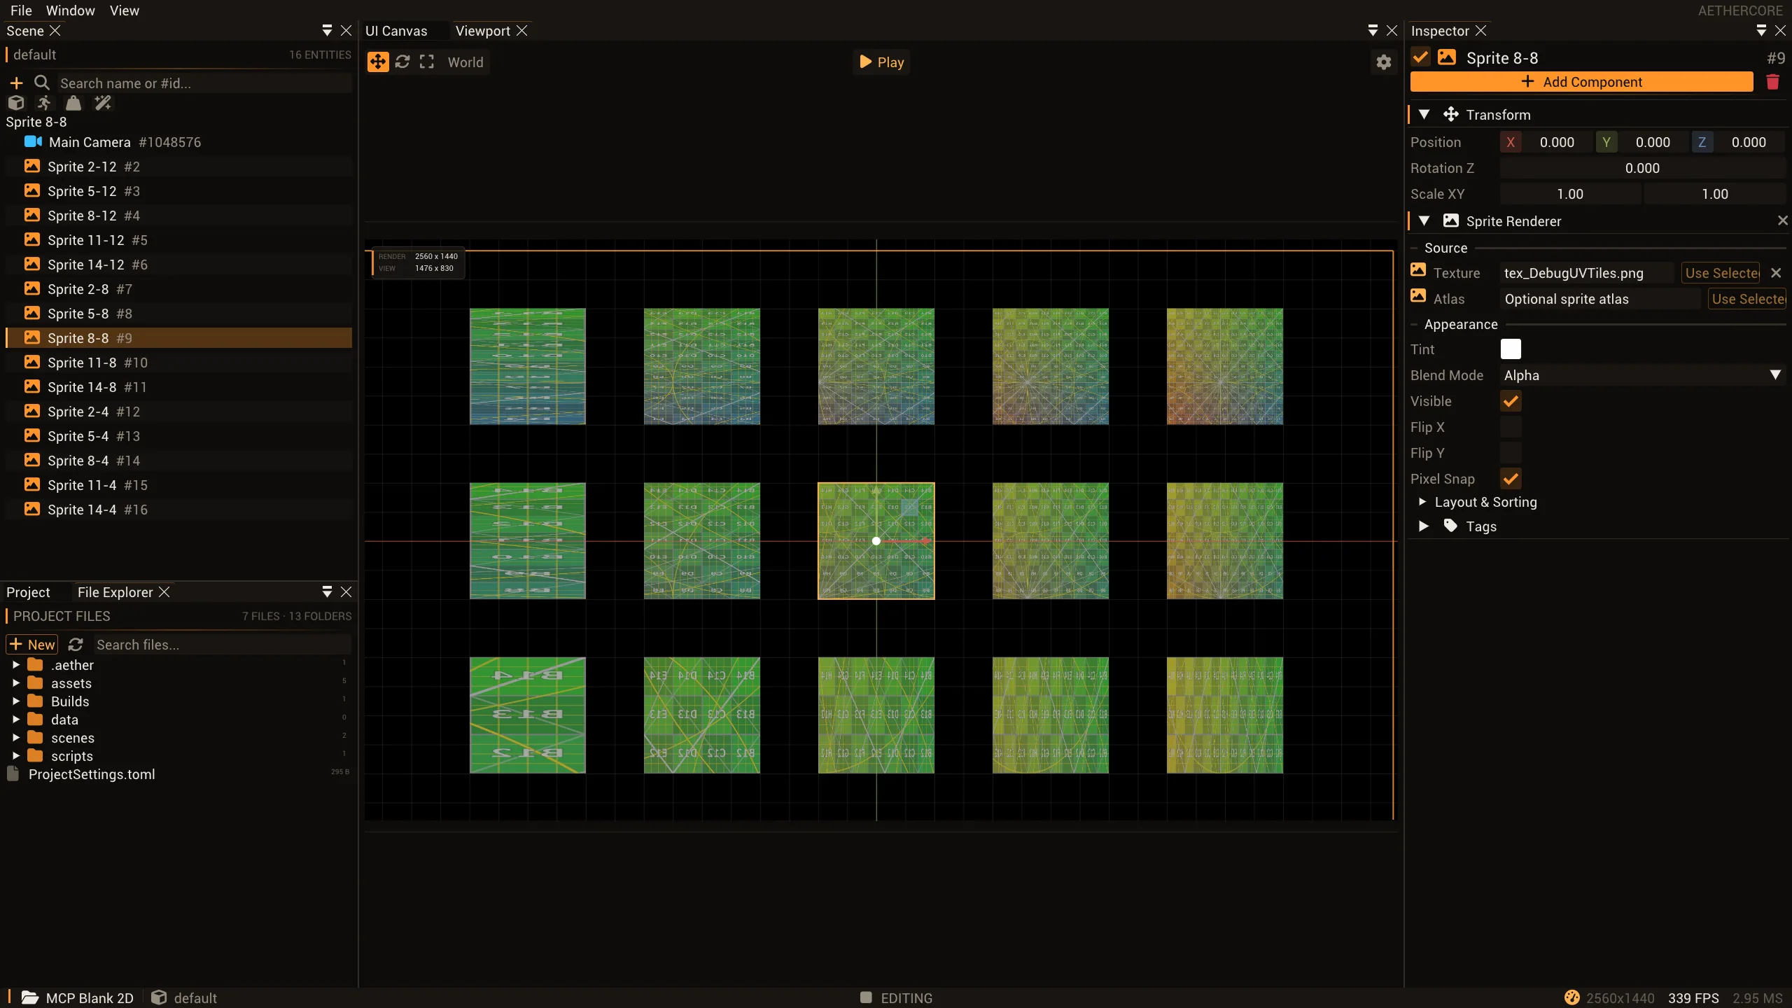The image size is (1792, 1008).
Task: Toggle the World coordinate space button
Action: click(465, 62)
